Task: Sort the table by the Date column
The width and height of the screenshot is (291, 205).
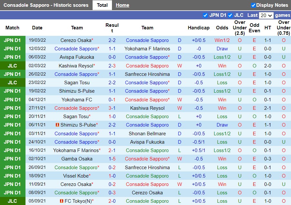Action: coord(37,28)
